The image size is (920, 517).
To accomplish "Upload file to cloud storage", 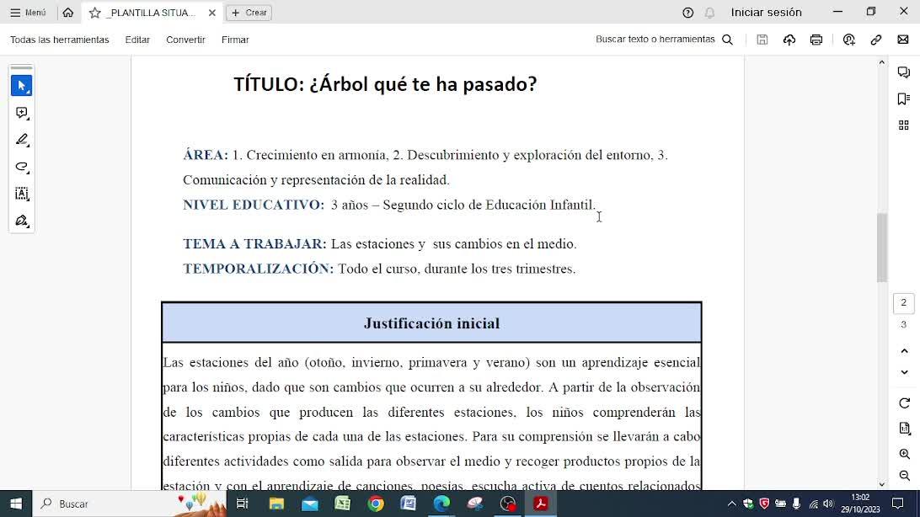I will pyautogui.click(x=789, y=40).
